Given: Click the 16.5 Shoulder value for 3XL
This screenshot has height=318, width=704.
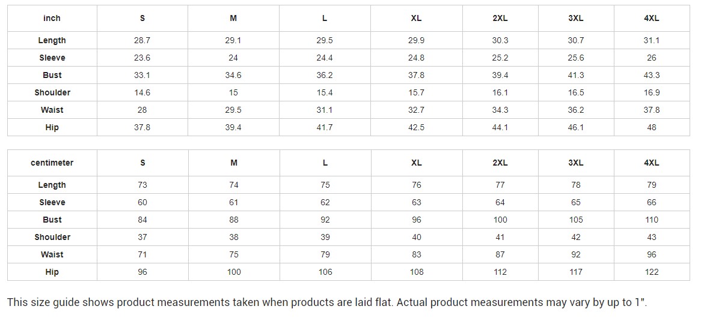Looking at the screenshot, I should click(x=576, y=92).
